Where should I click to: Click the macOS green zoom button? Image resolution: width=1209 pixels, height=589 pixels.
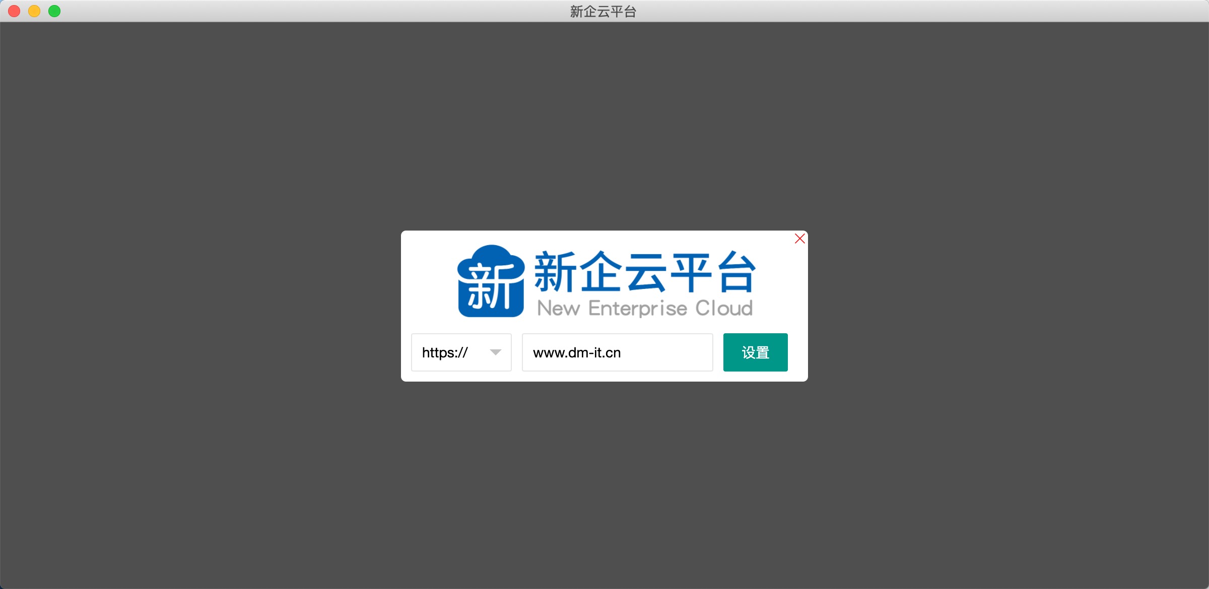click(54, 11)
